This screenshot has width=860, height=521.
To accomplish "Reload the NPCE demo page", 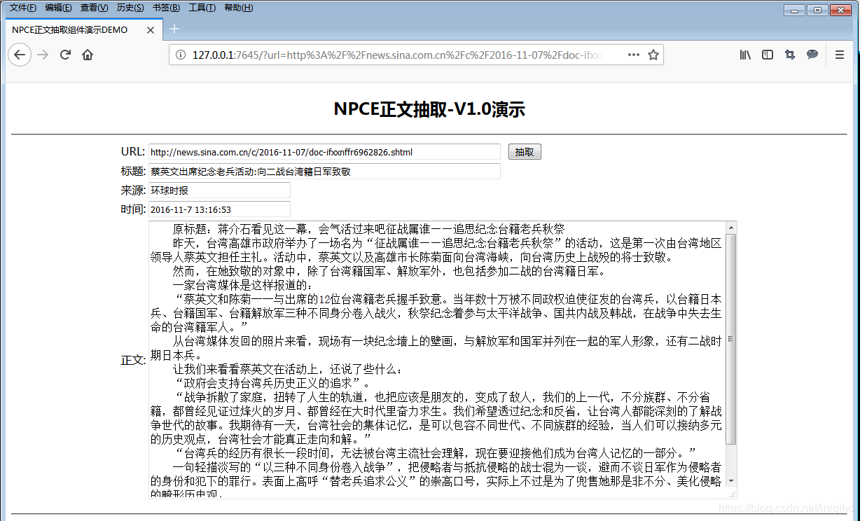I will click(x=64, y=54).
